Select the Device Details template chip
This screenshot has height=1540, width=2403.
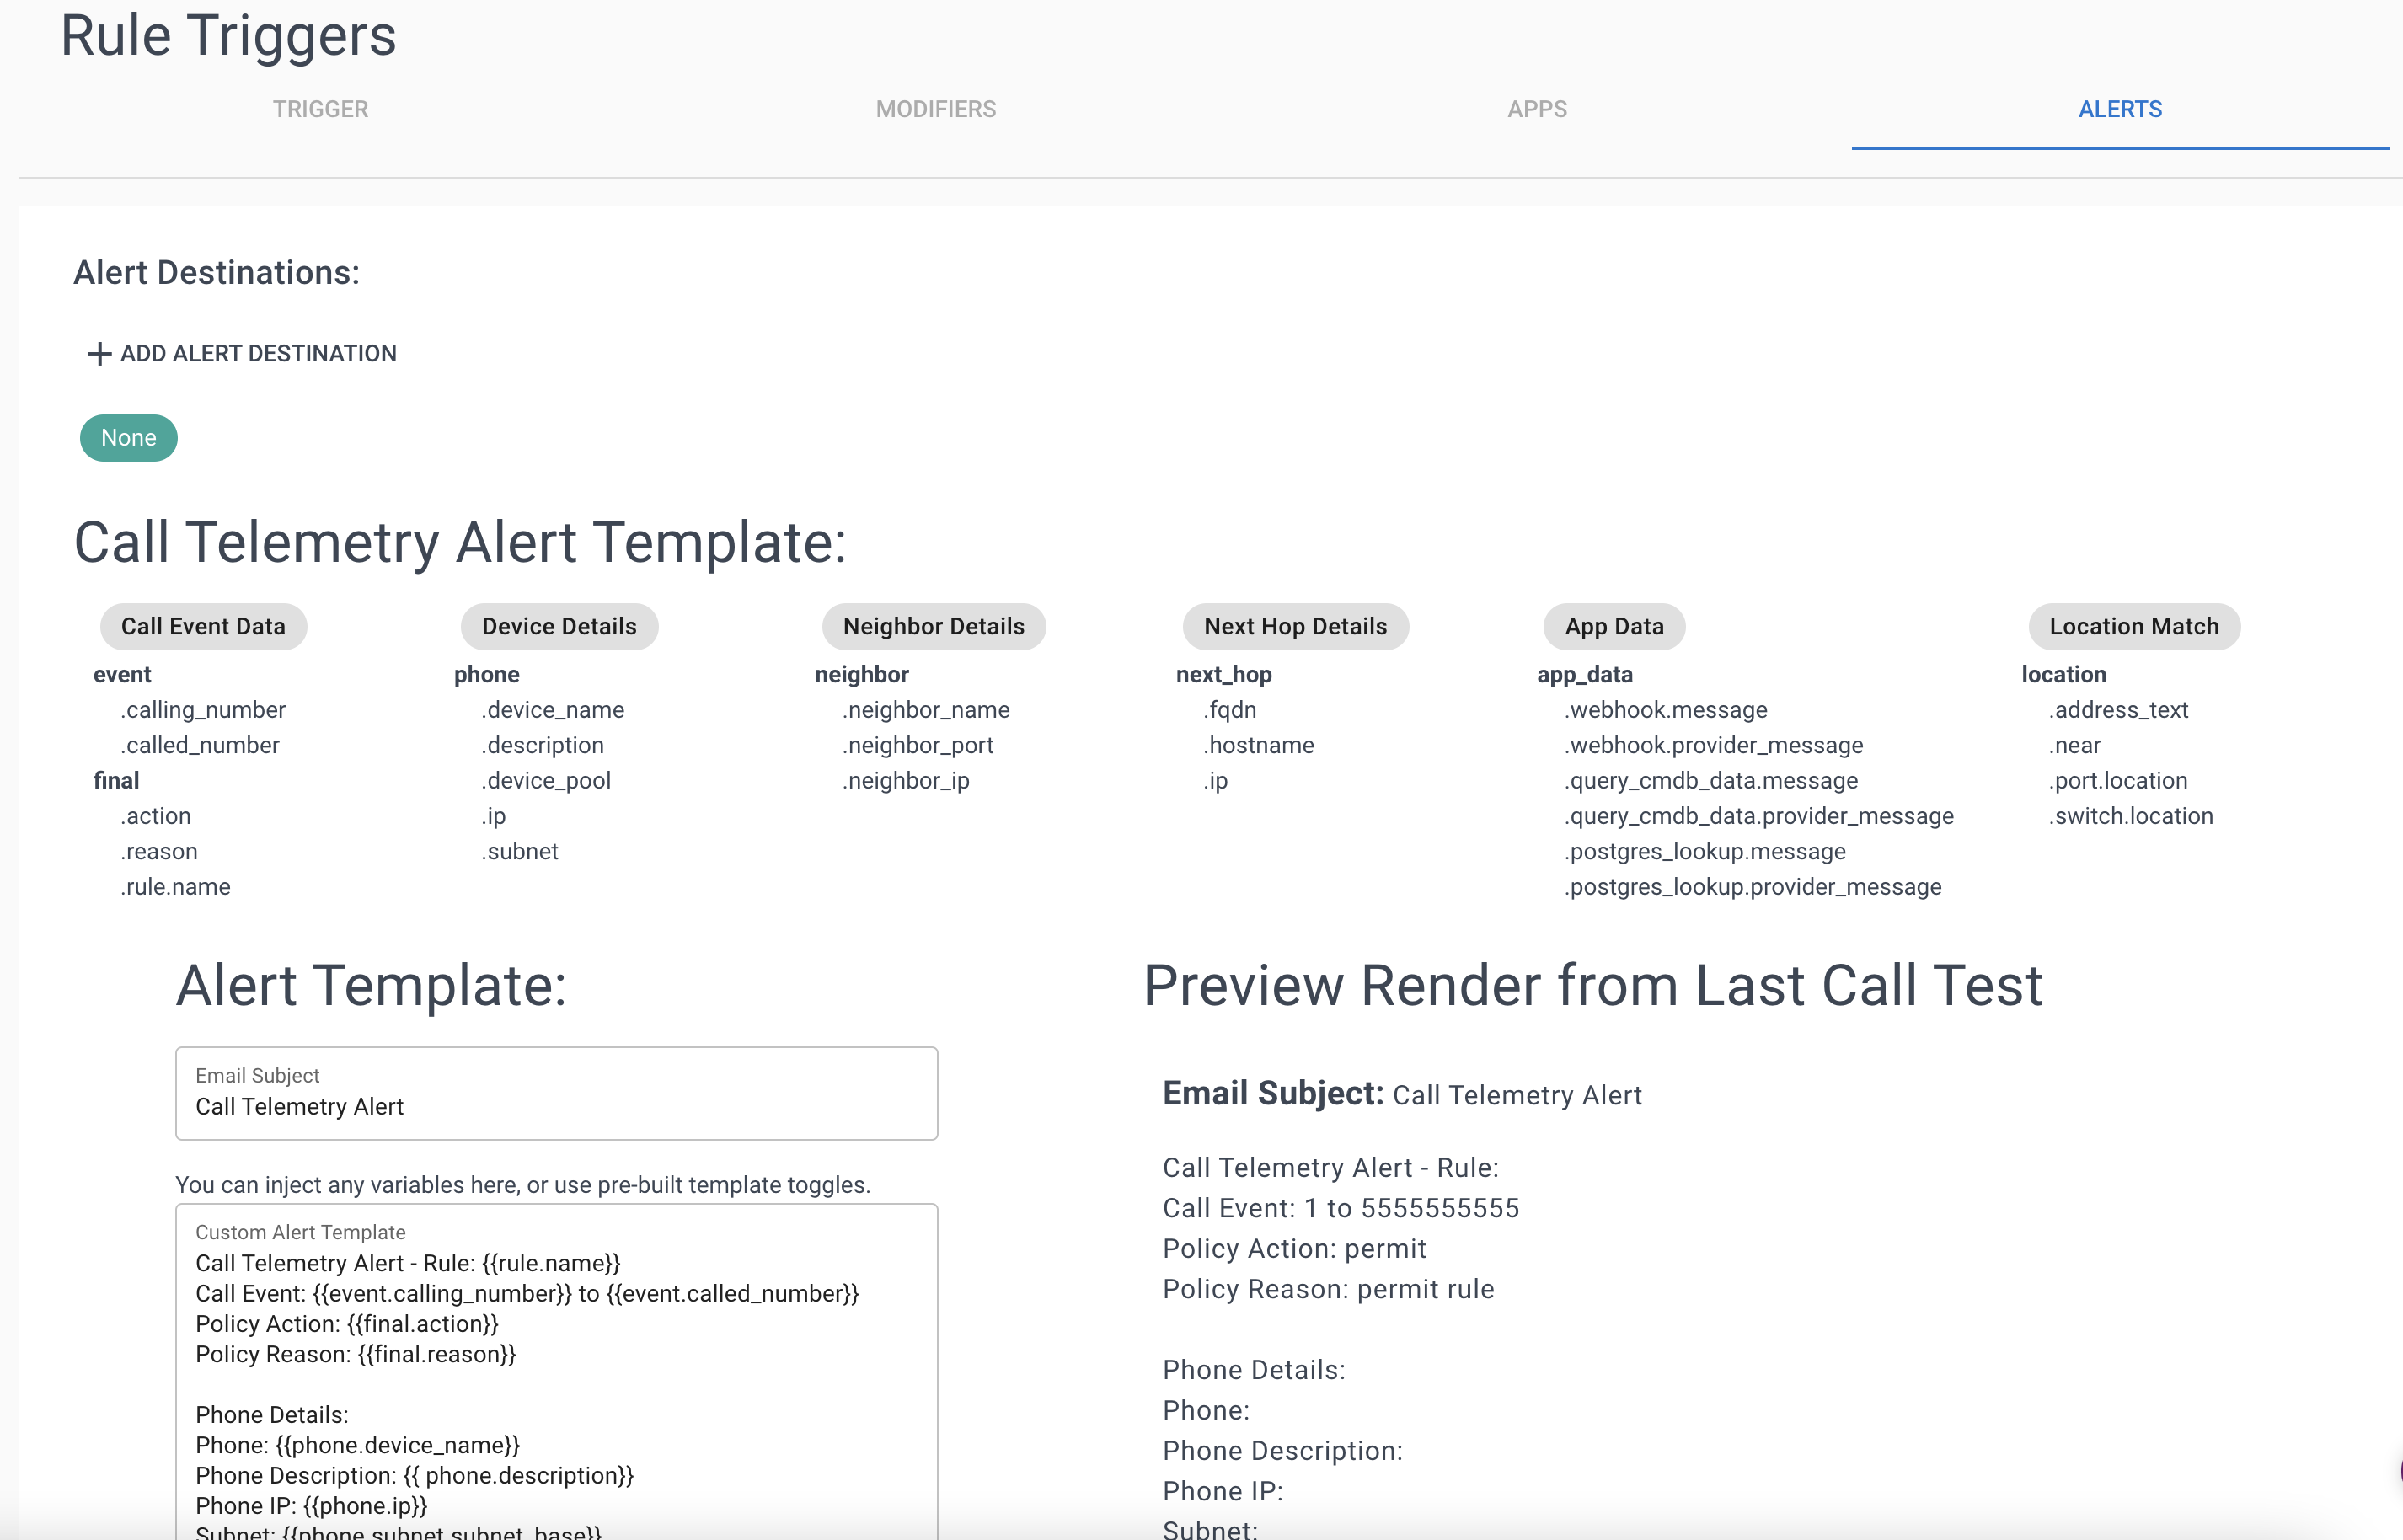(558, 626)
